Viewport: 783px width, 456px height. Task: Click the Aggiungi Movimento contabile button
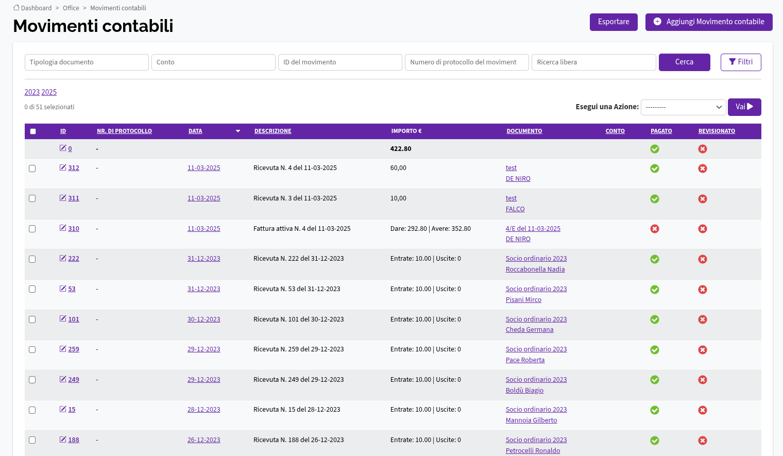click(x=709, y=22)
